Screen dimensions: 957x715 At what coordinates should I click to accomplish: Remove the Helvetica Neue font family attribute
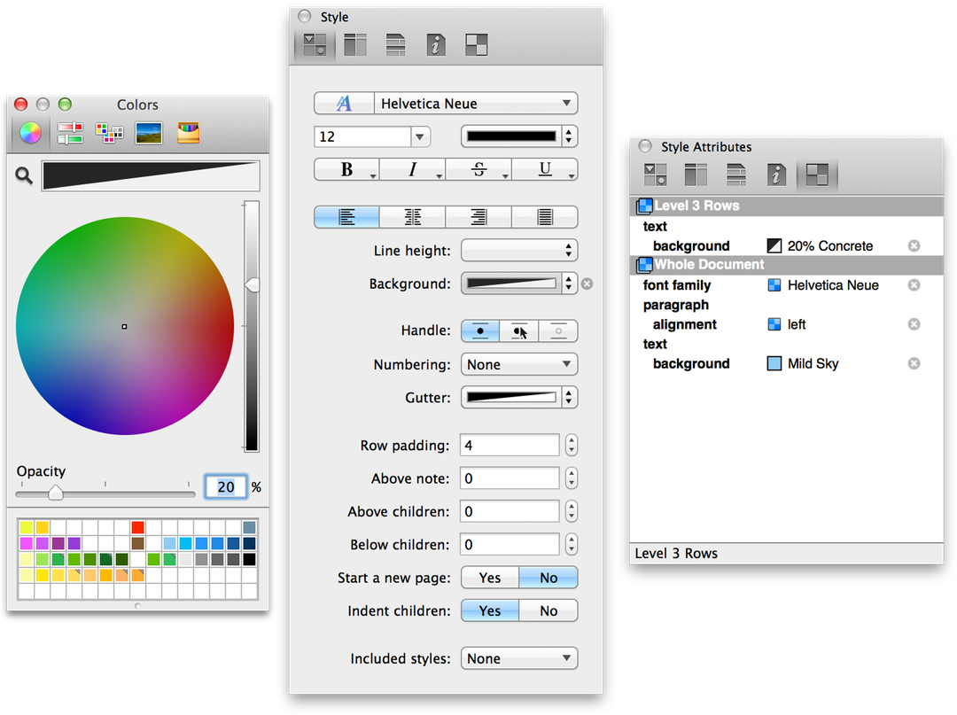(914, 285)
